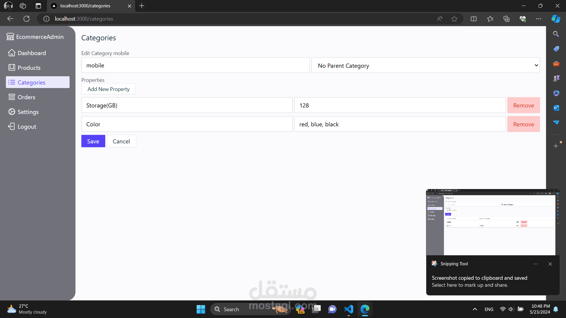
Task: Remove the Storage(GB) property
Action: (x=523, y=105)
